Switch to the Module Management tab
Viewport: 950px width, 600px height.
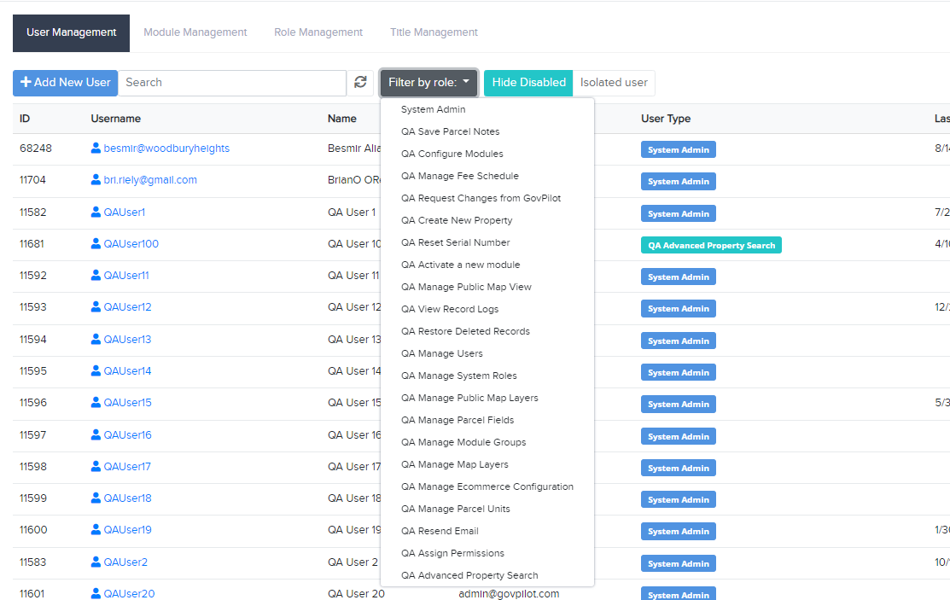[x=195, y=32]
